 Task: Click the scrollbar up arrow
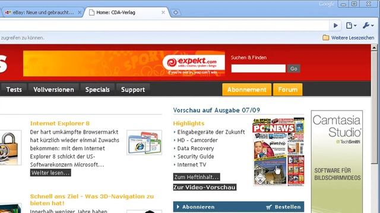(374, 48)
